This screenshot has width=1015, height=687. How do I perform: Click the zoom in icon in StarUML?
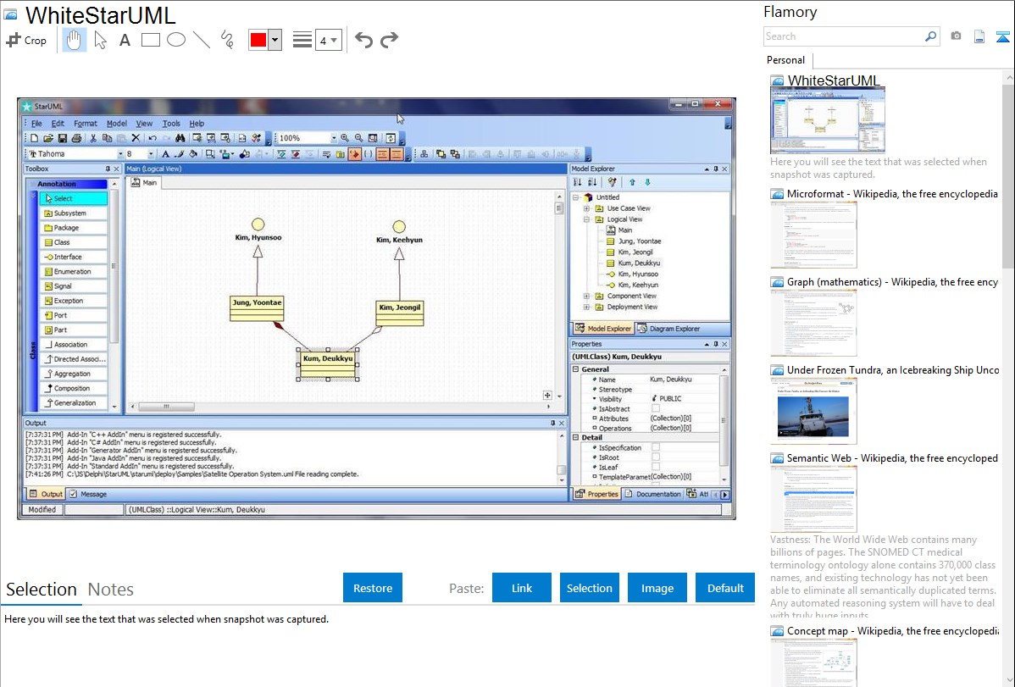pyautogui.click(x=344, y=138)
